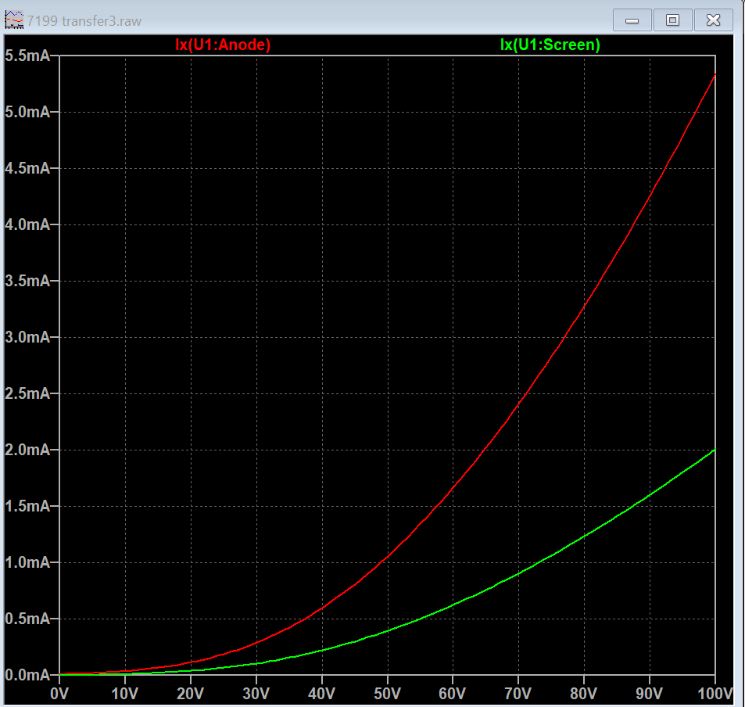Click the 70V horizontal axis label

pyautogui.click(x=518, y=694)
